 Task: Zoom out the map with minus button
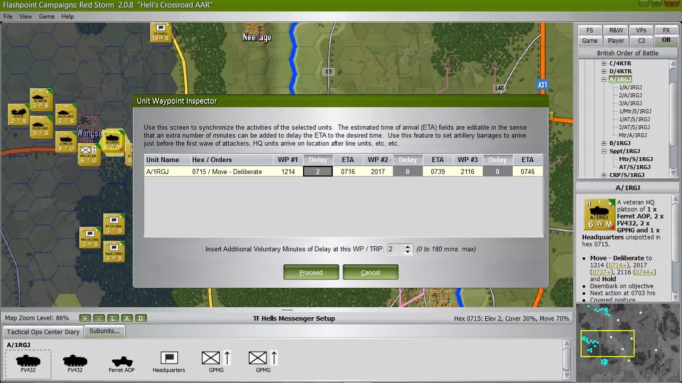tap(99, 318)
